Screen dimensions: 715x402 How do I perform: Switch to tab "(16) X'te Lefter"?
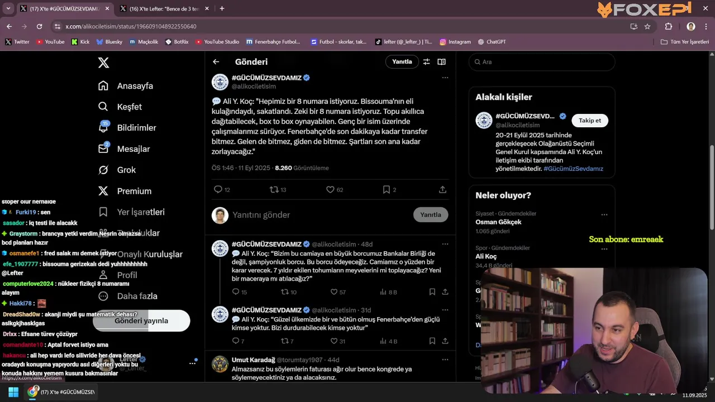[x=164, y=8]
